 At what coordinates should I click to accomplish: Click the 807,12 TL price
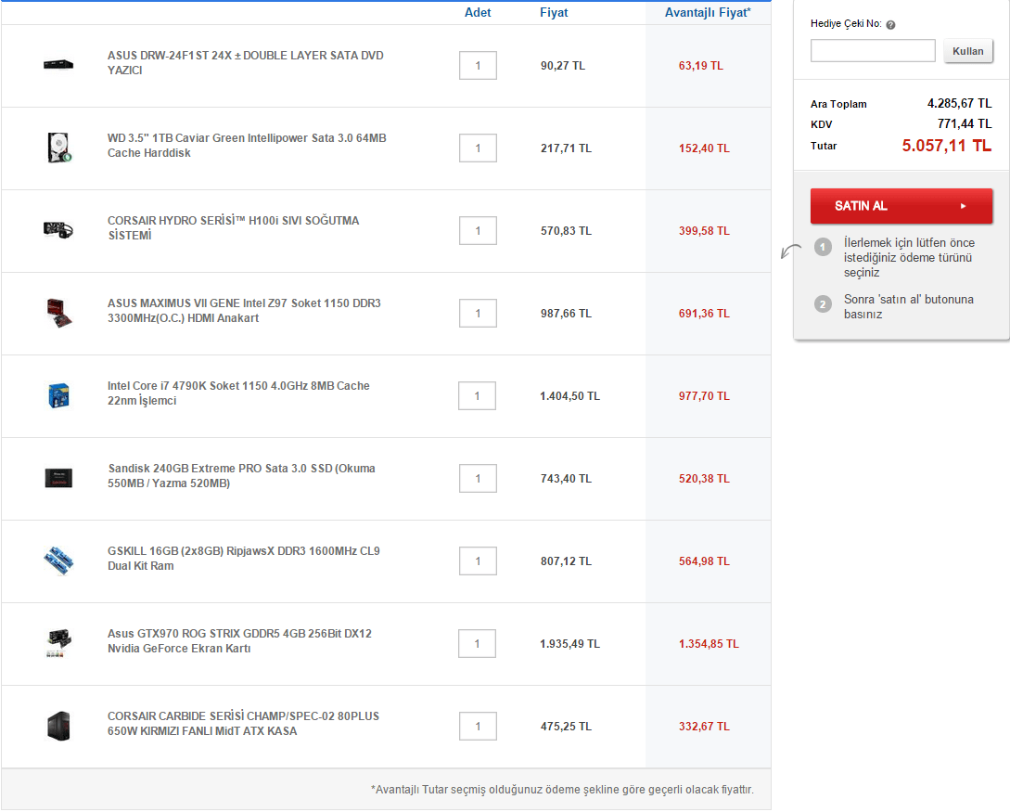[566, 561]
